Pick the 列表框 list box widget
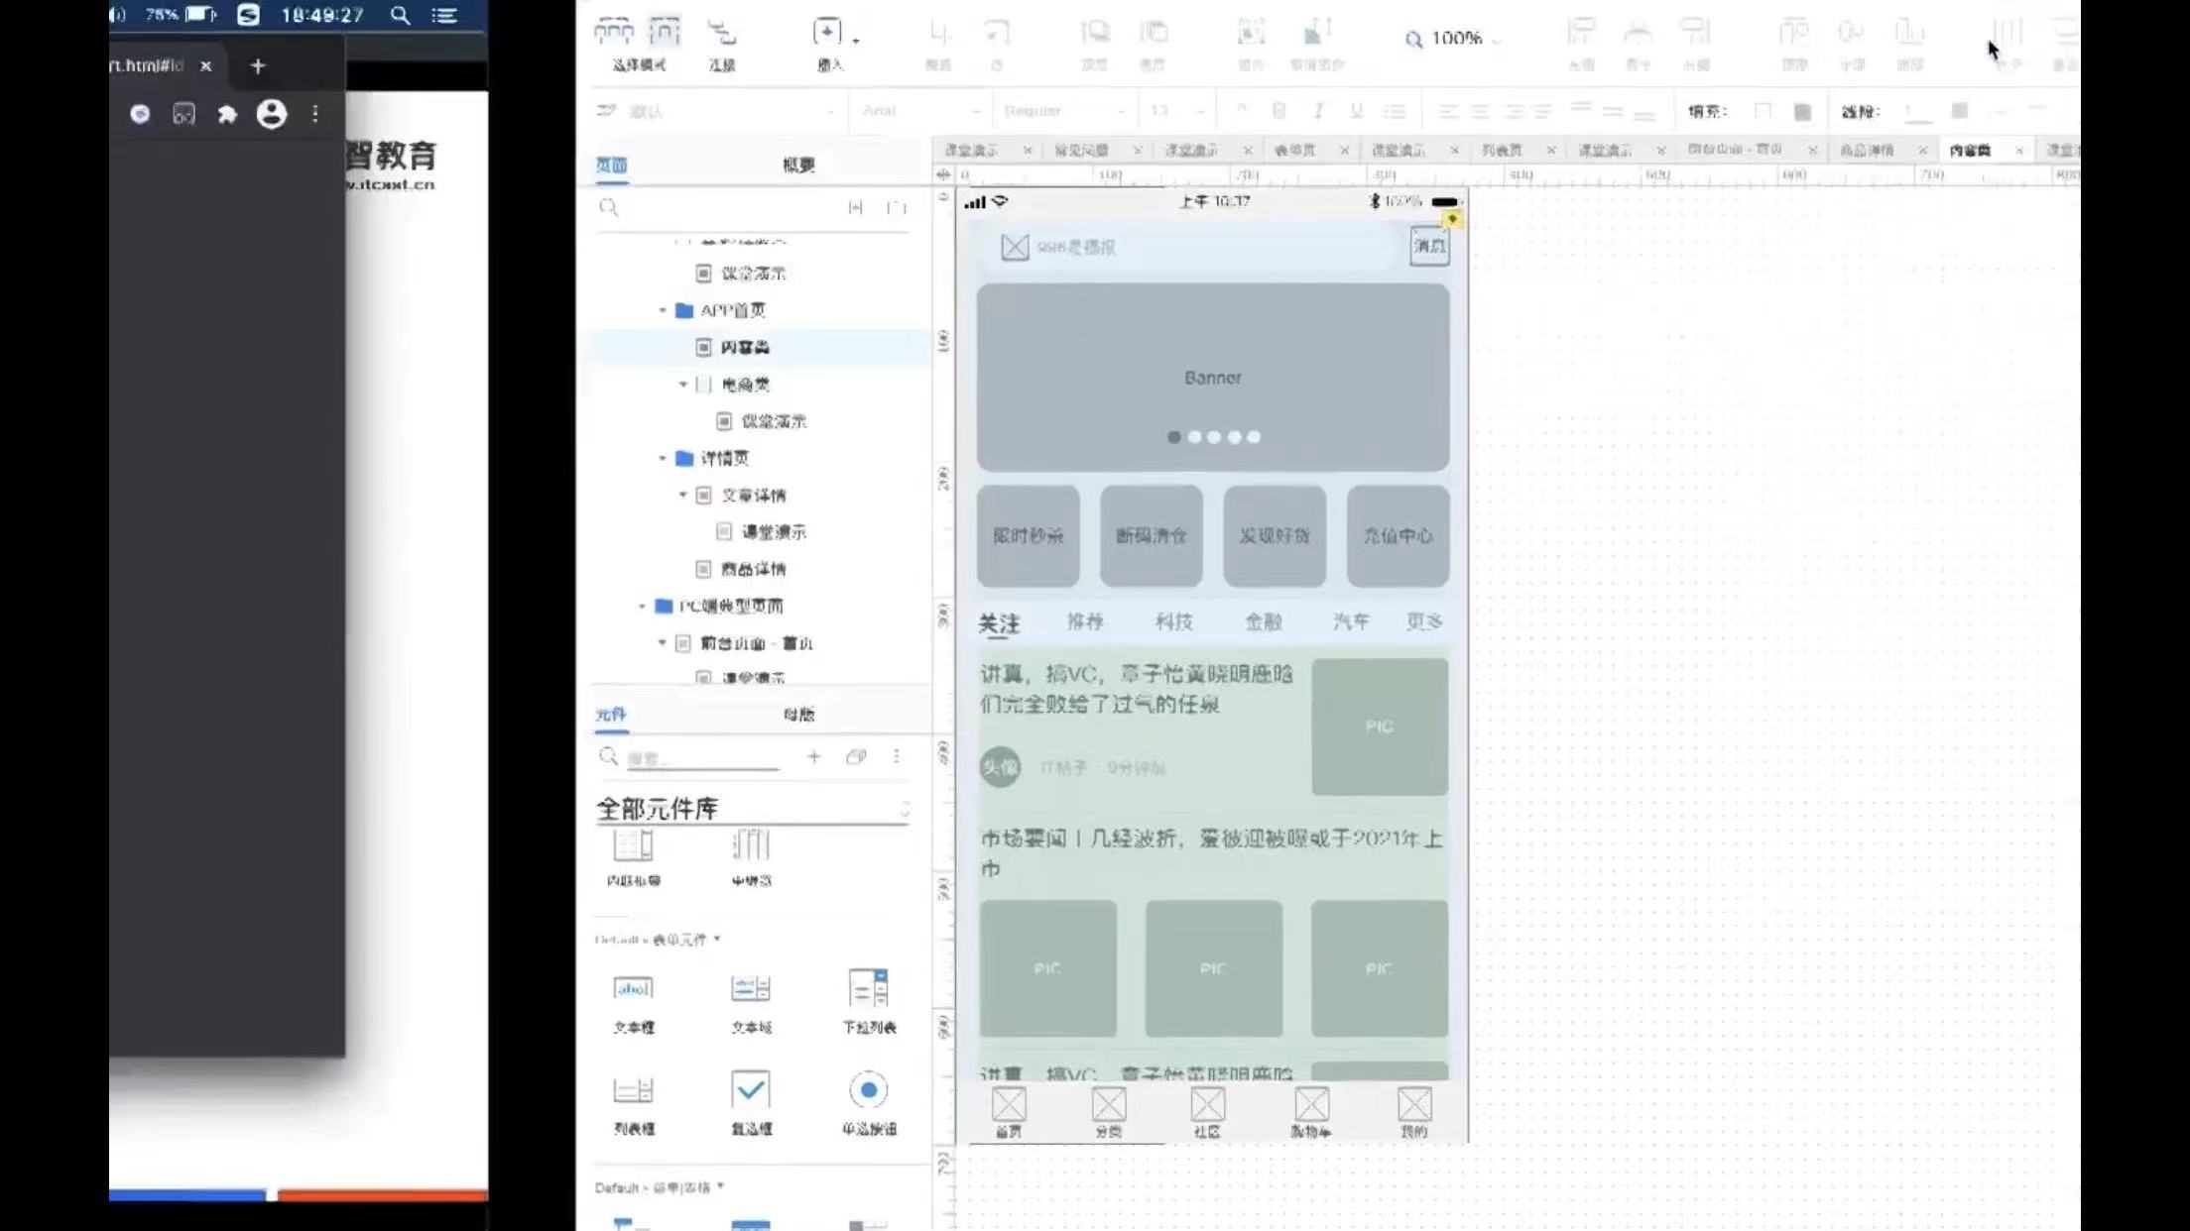This screenshot has height=1231, width=2190. [633, 1091]
